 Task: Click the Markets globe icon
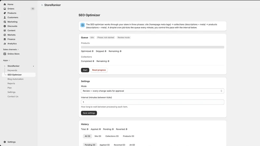(5, 35)
